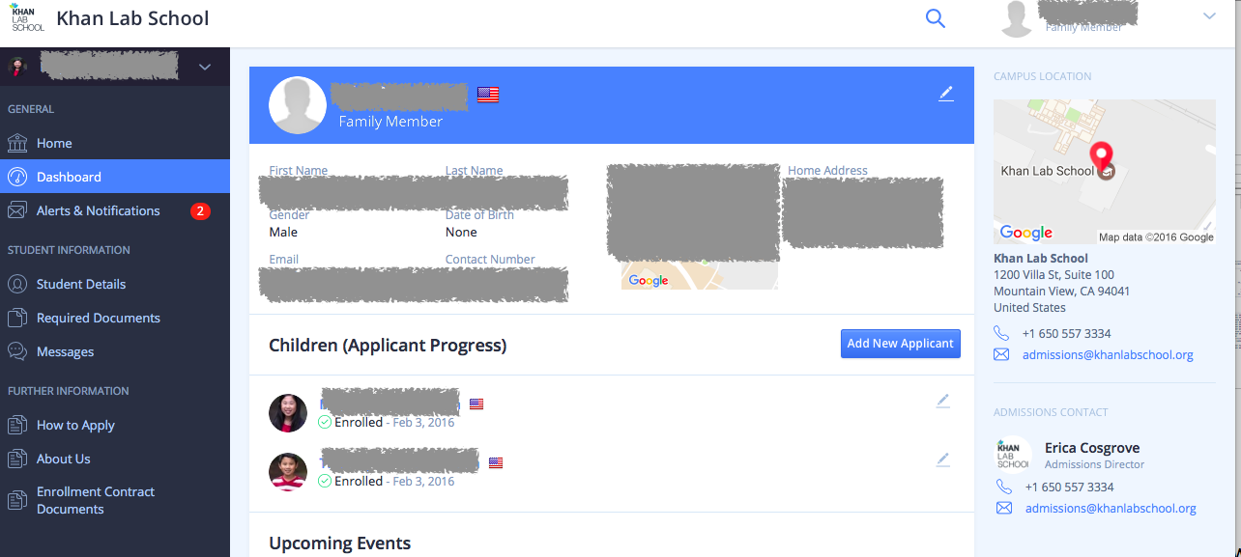Open the search magnifier icon

(935, 18)
